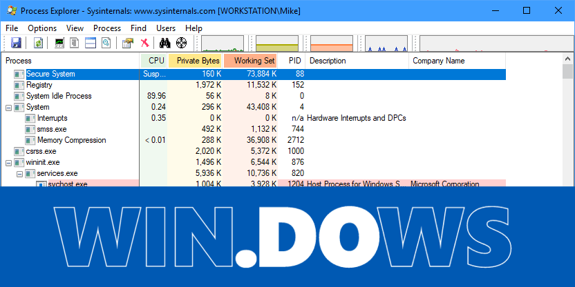Image resolution: width=575 pixels, height=287 pixels.
Task: Click the Refresh Now toolbar icon
Action: [39, 43]
